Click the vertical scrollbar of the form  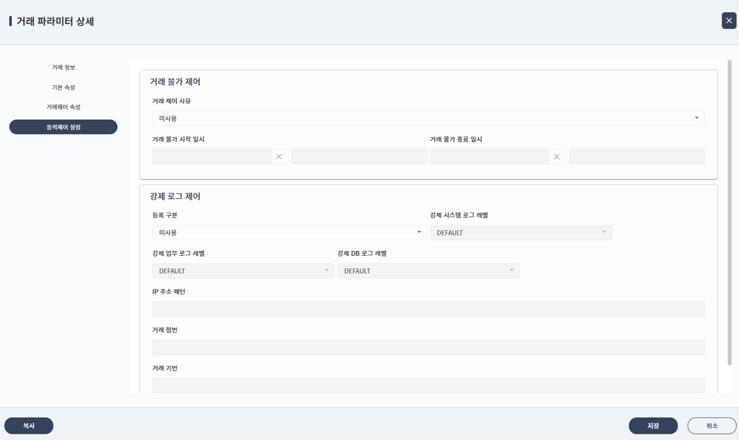click(730, 210)
